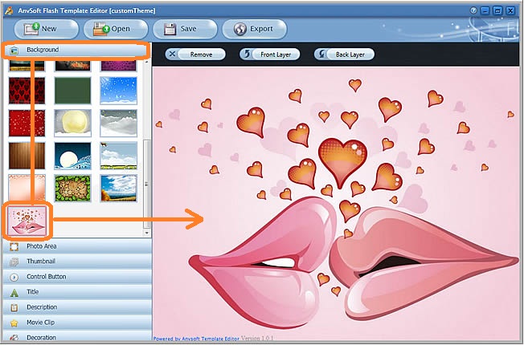This screenshot has width=524, height=345.
Task: Click the Movie Clip star icon
Action: [14, 323]
